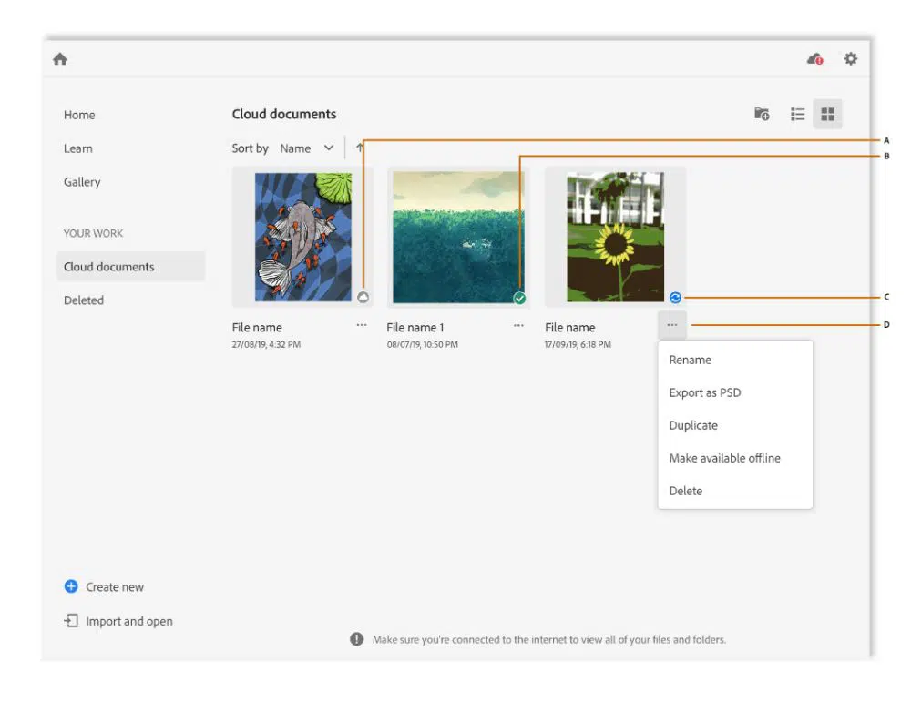Open the Sort by Name dropdown
The width and height of the screenshot is (911, 702).
(x=307, y=148)
